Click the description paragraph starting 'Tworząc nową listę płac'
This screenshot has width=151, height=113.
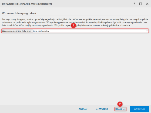75,22
